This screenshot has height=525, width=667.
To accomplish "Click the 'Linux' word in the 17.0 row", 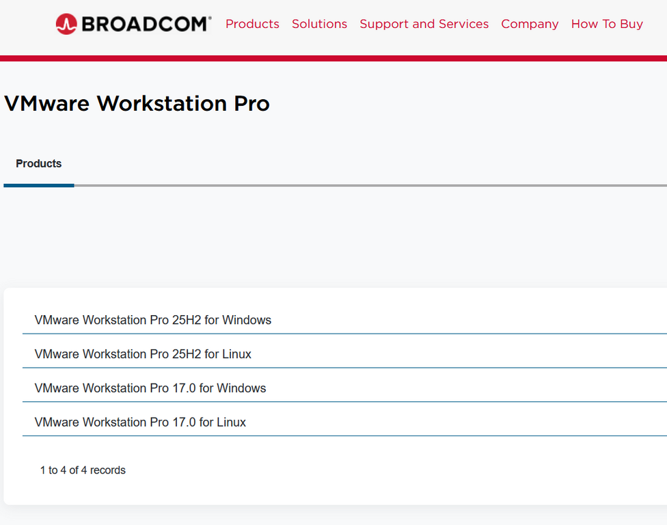I will [231, 422].
